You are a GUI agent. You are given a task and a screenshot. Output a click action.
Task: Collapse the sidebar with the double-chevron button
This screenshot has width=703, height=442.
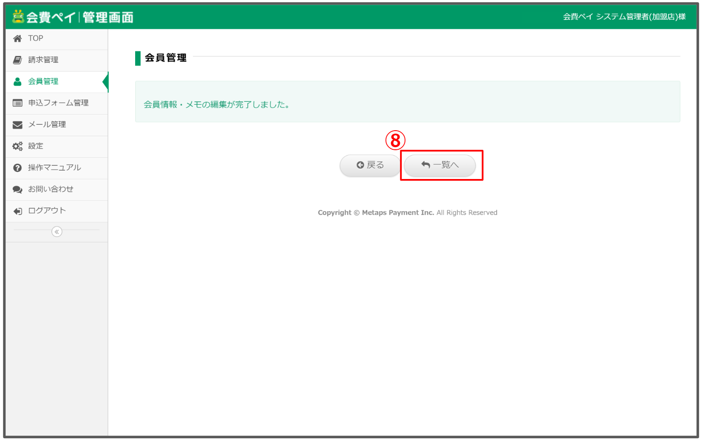pos(57,232)
